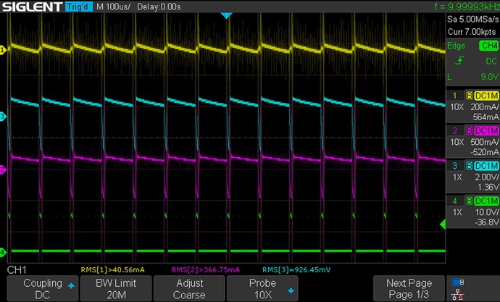Click the channel 3 1.36V offset value
This screenshot has width=500, height=302.
[x=488, y=188]
